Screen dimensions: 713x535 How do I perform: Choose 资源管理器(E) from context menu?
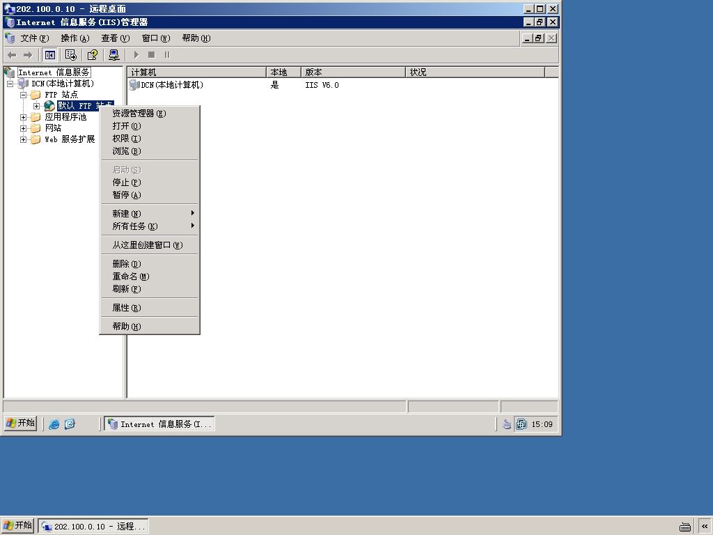150,114
